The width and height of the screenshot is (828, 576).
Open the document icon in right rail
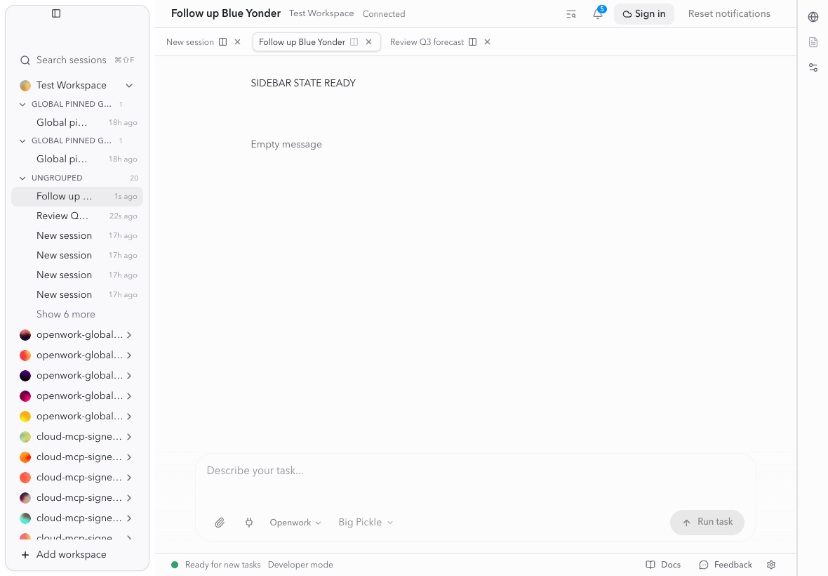tap(813, 41)
